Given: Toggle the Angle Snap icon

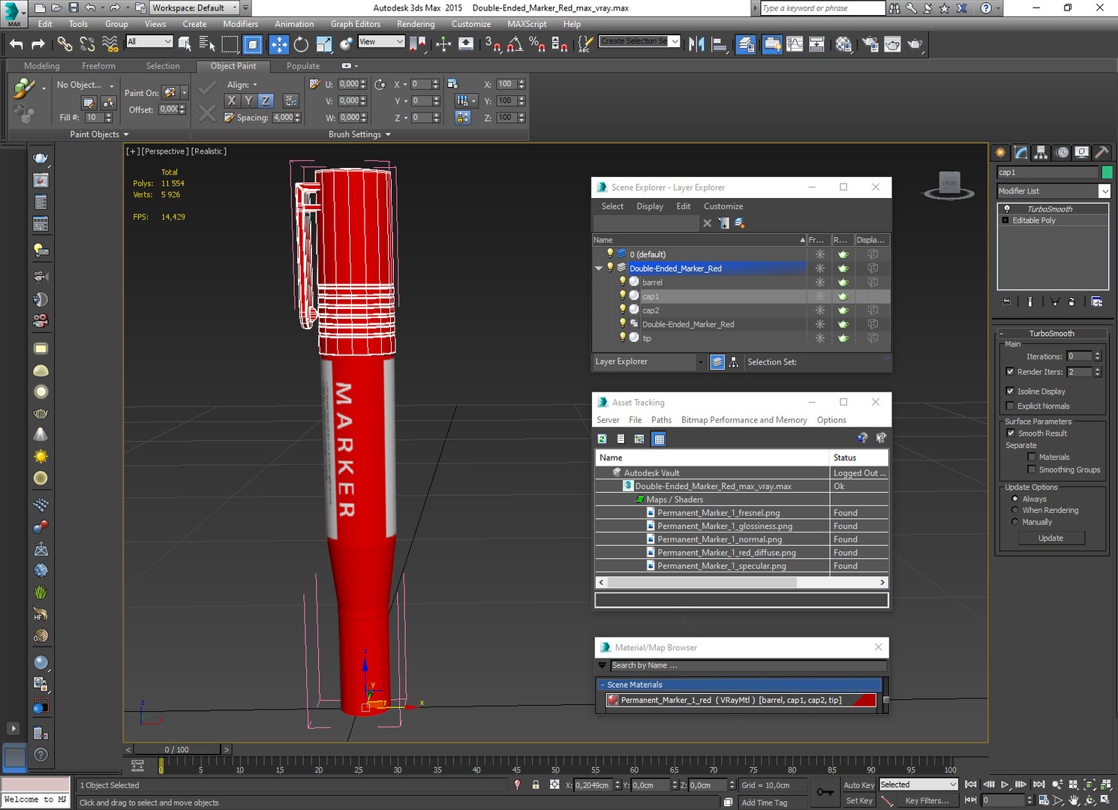Looking at the screenshot, I should (515, 44).
